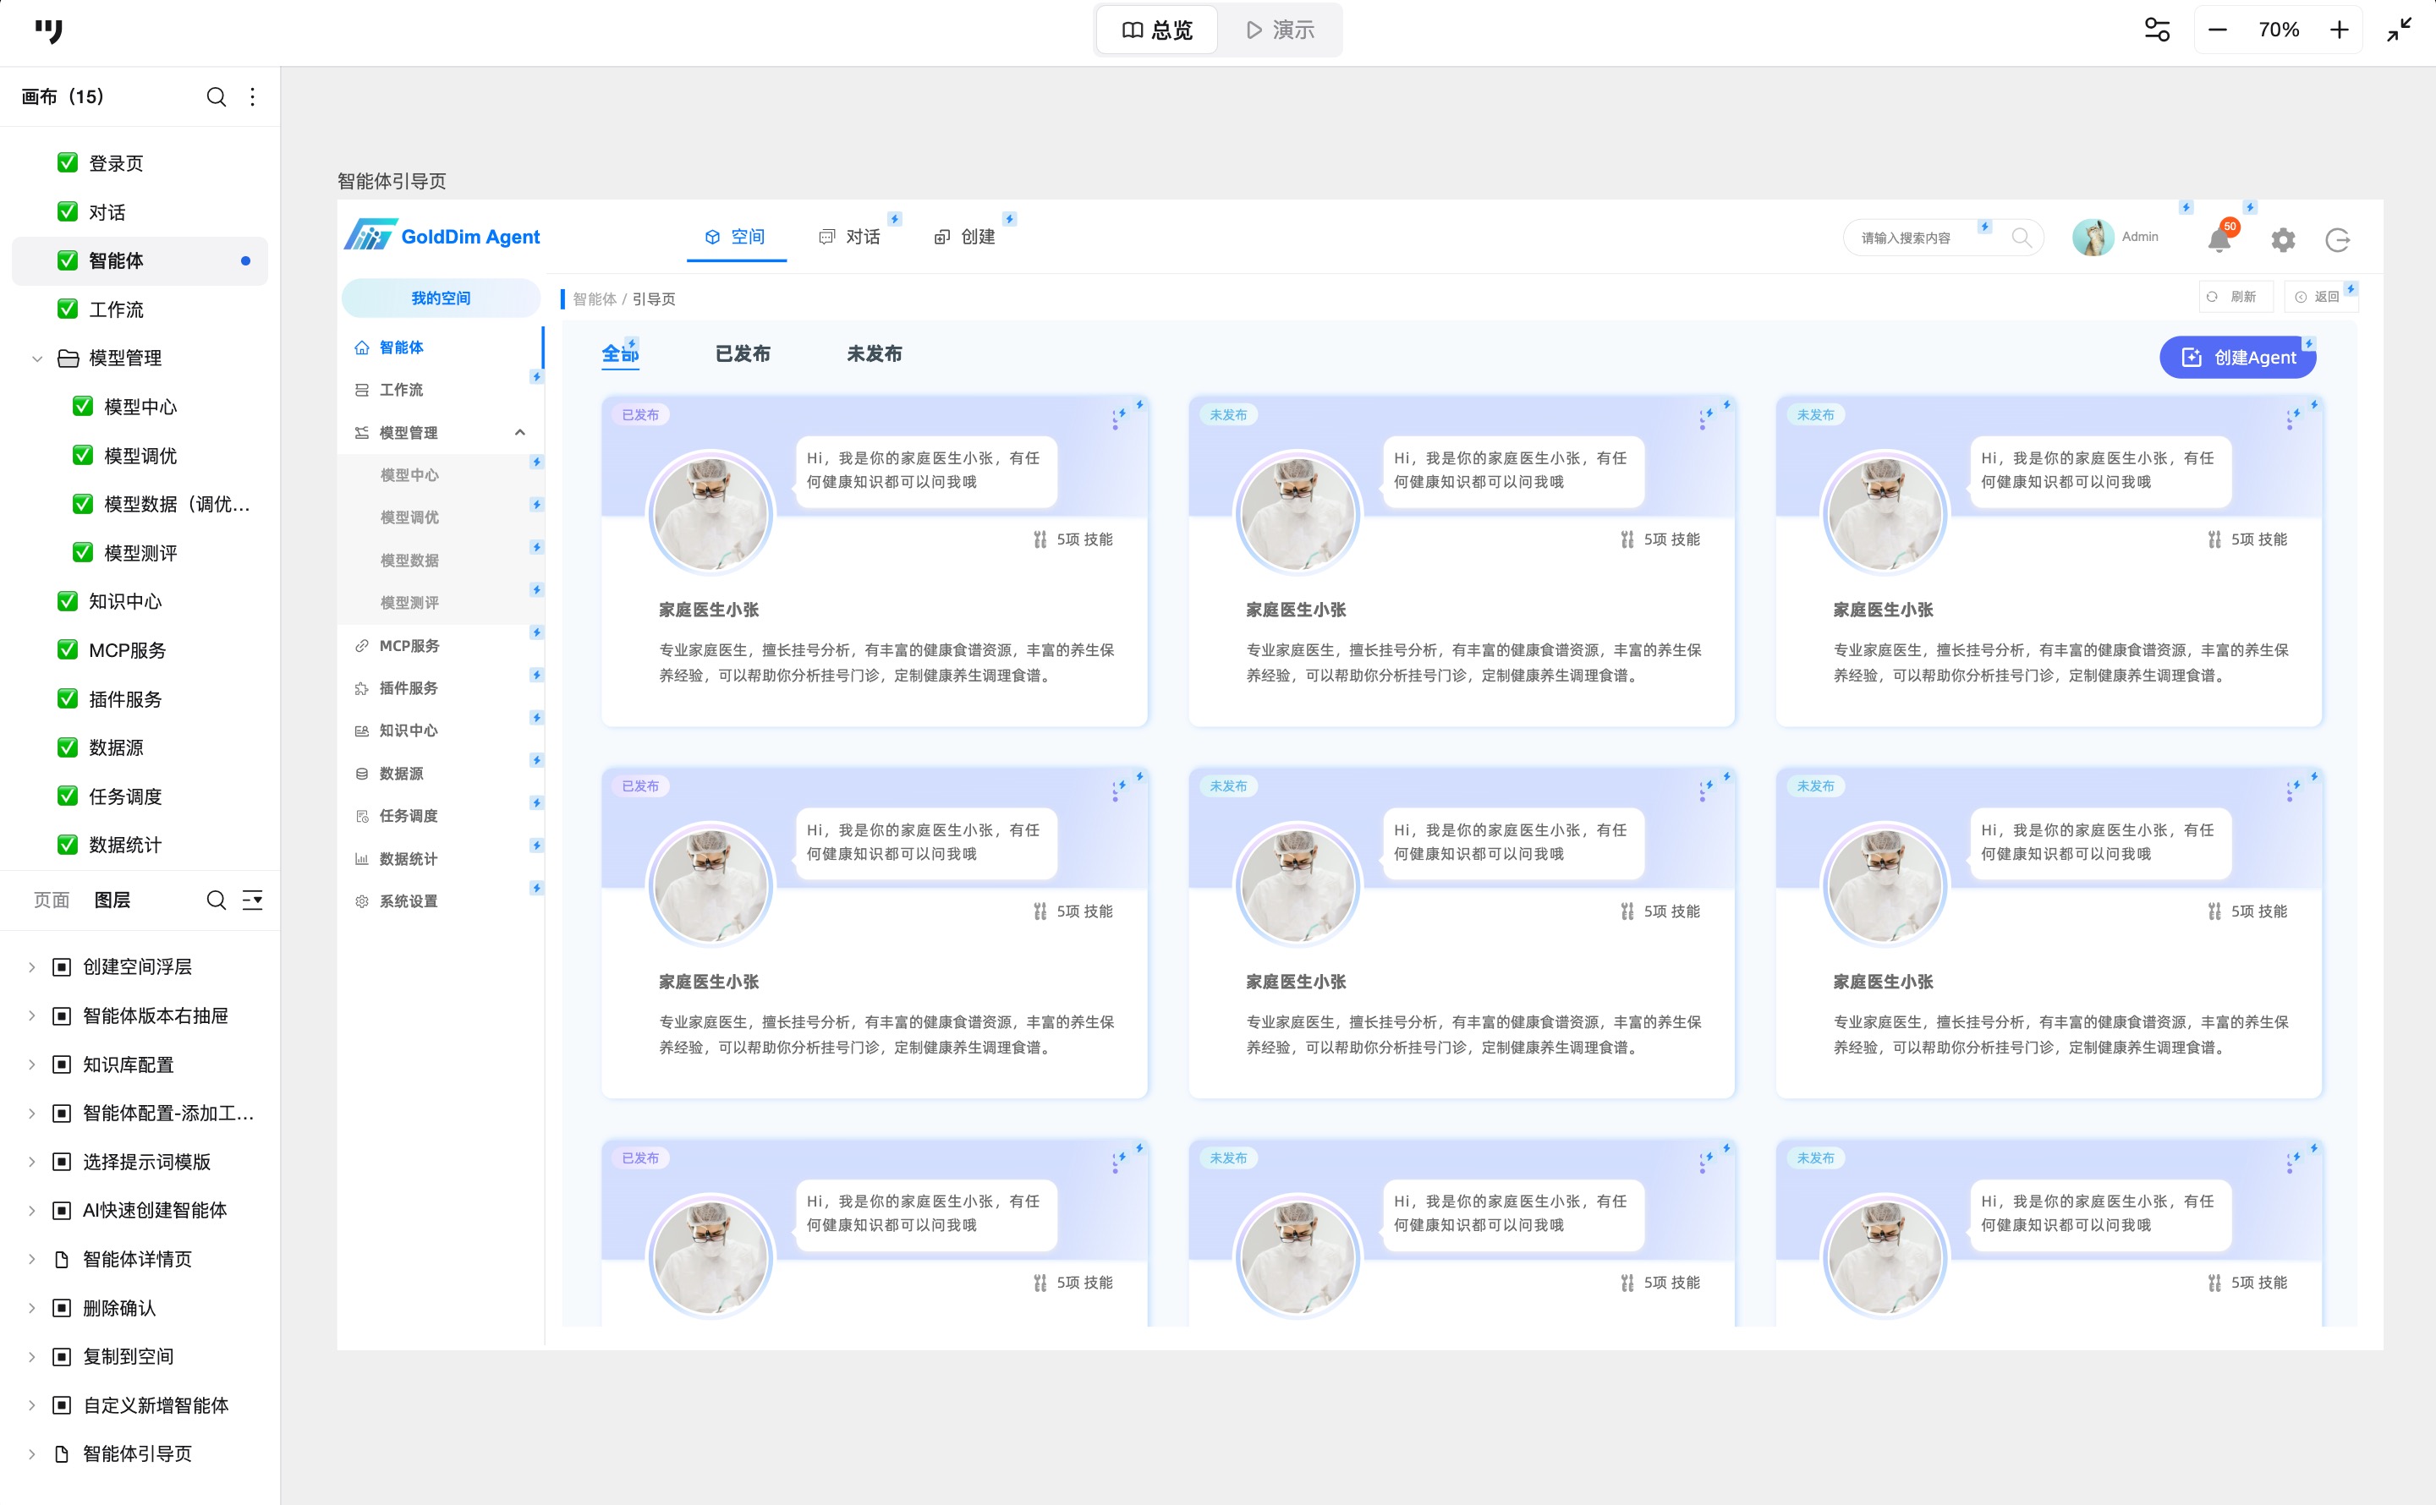The height and width of the screenshot is (1505, 2436).
Task: Click the notification bell icon
Action: click(2219, 240)
